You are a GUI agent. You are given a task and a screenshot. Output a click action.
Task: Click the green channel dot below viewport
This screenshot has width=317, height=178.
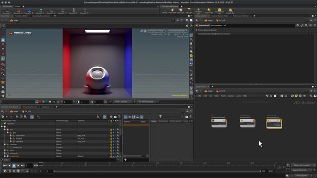[x=43, y=102]
